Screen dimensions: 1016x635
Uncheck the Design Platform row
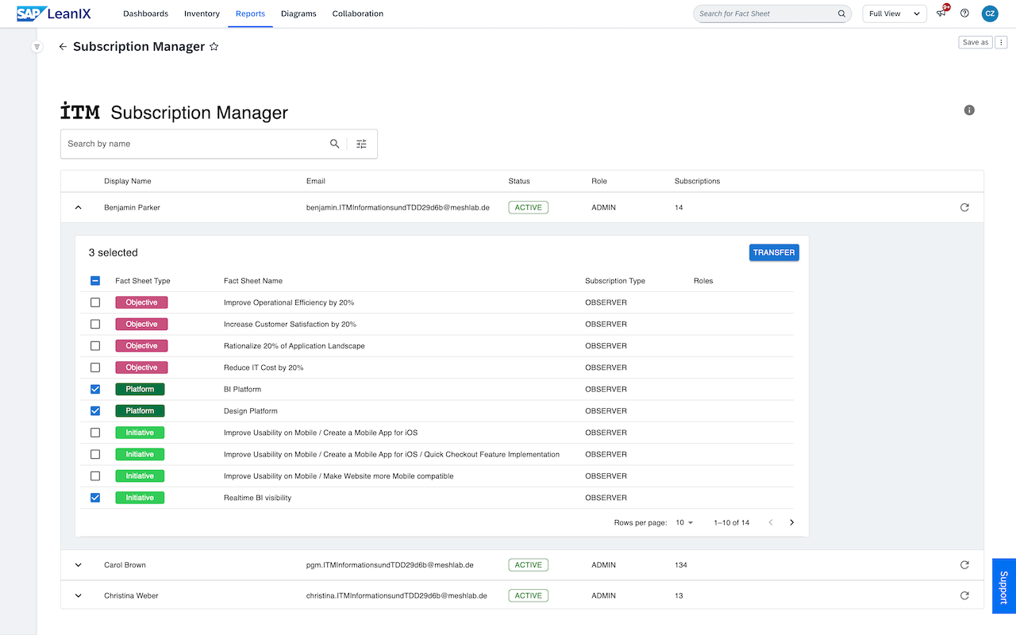pyautogui.click(x=95, y=411)
